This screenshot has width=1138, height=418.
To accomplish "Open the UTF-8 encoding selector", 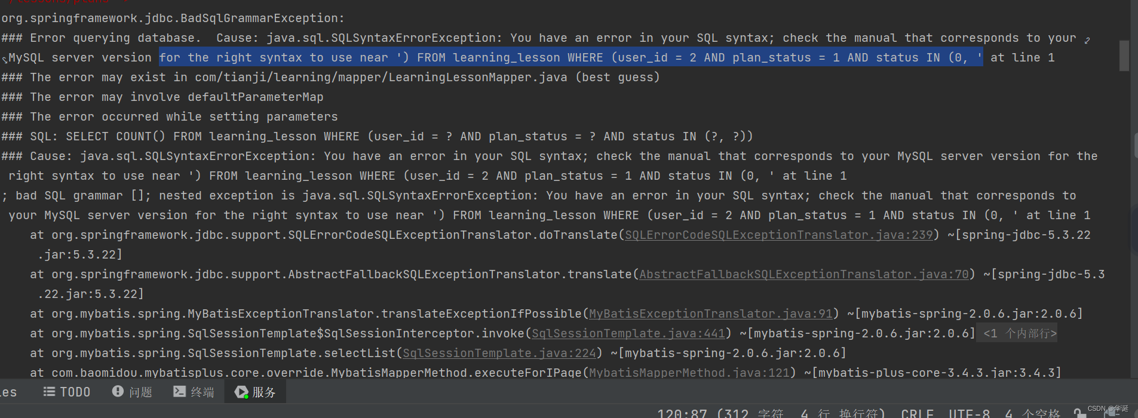I will point(970,412).
